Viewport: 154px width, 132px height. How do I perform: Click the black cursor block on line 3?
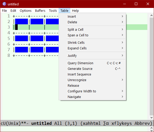pos(16,27)
